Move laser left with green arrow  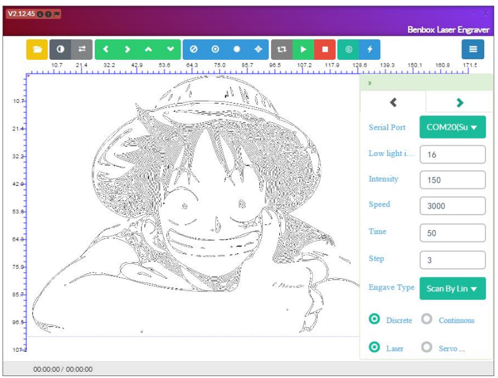point(106,49)
